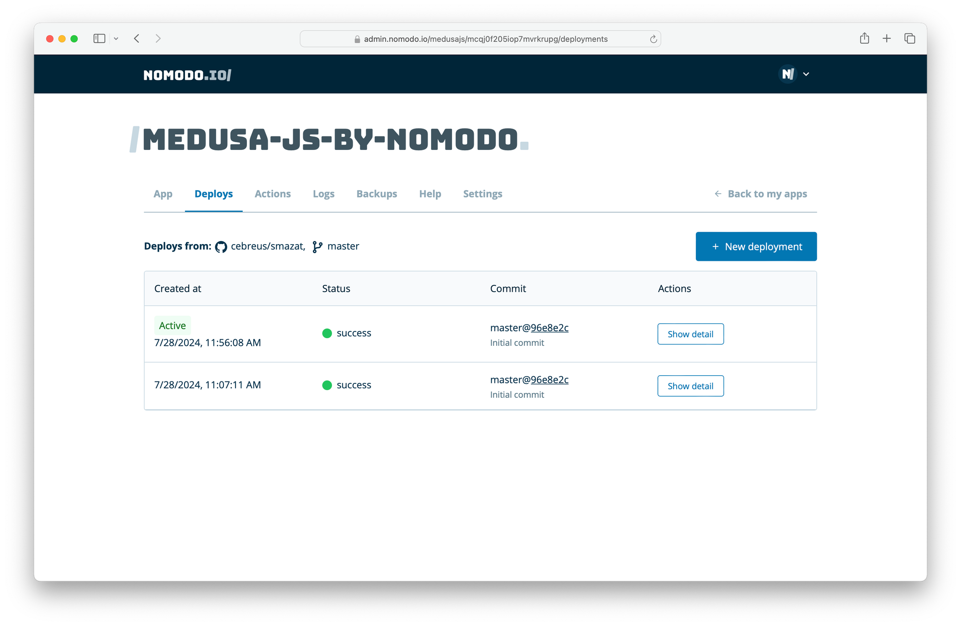This screenshot has height=626, width=961.
Task: Expand the account dropdown chevron
Action: point(806,74)
